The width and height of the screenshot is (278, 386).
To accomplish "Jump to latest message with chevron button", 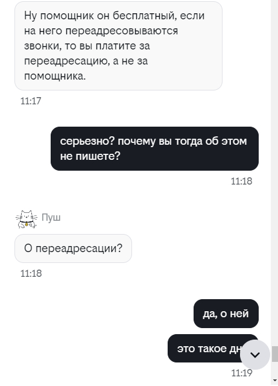I will pyautogui.click(x=255, y=355).
